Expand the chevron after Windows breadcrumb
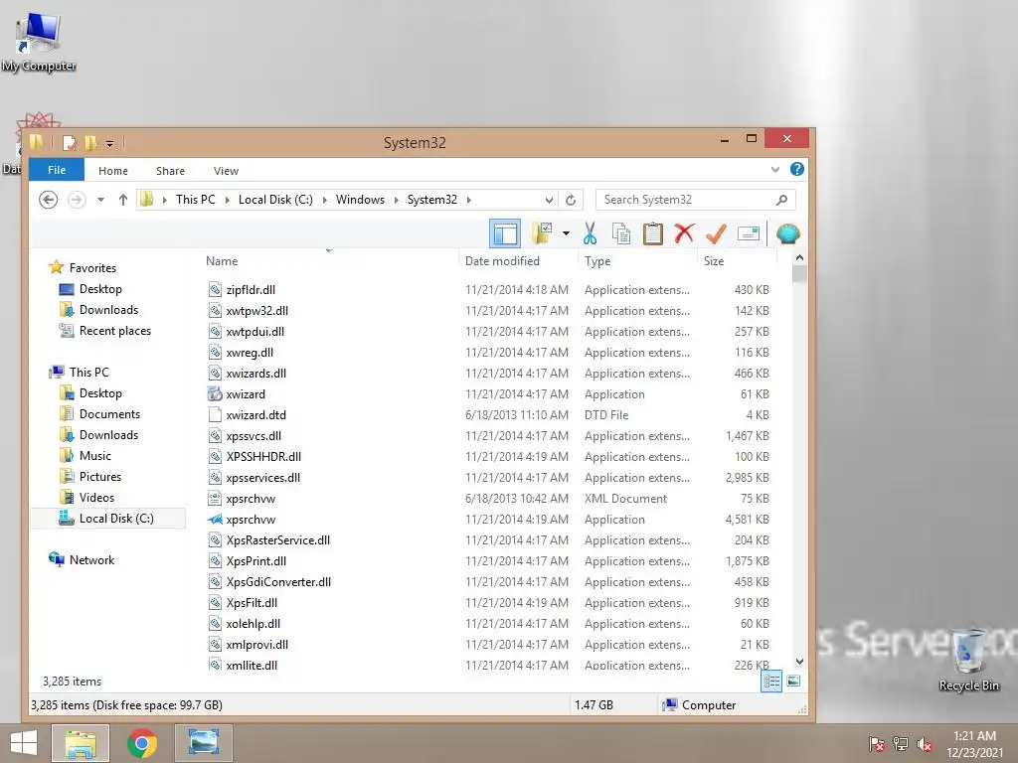This screenshot has width=1018, height=763. (x=396, y=200)
